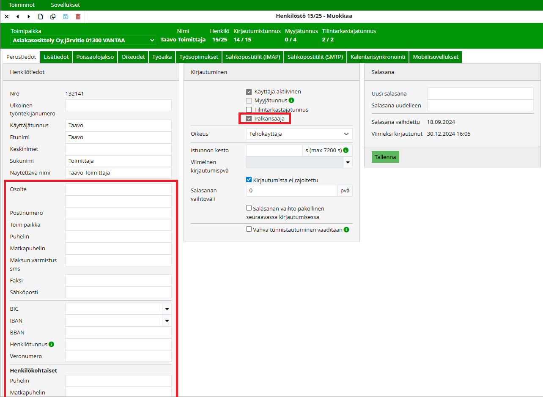Image resolution: width=543 pixels, height=397 pixels.
Task: Expand the Oikeus Tehokäyttäjä dropdown
Action: coord(299,134)
